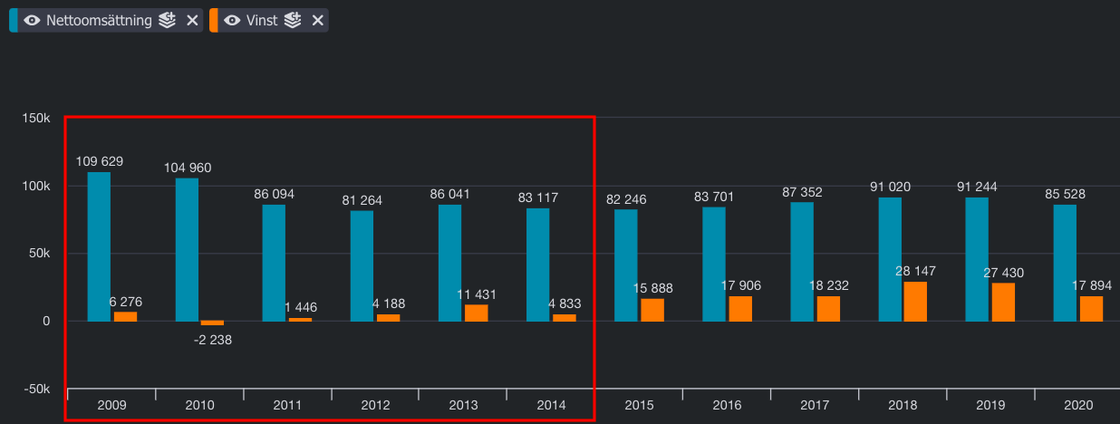Remove the Nettoomsättning series with X
Screen dimensions: 1120x424
click(192, 20)
